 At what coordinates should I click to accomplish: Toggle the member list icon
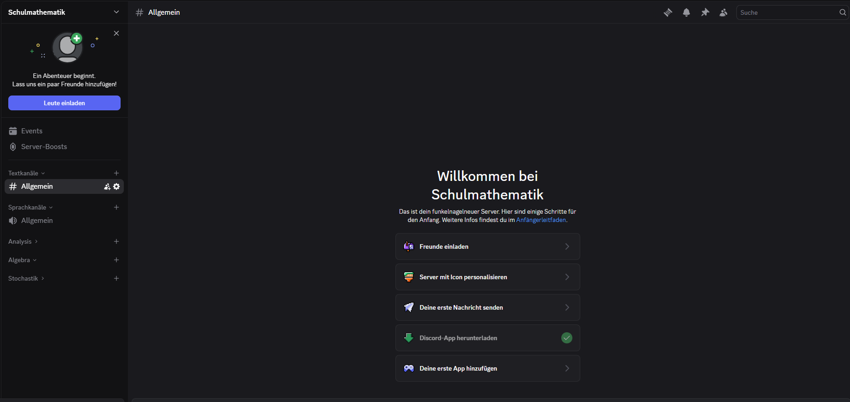[x=723, y=12]
